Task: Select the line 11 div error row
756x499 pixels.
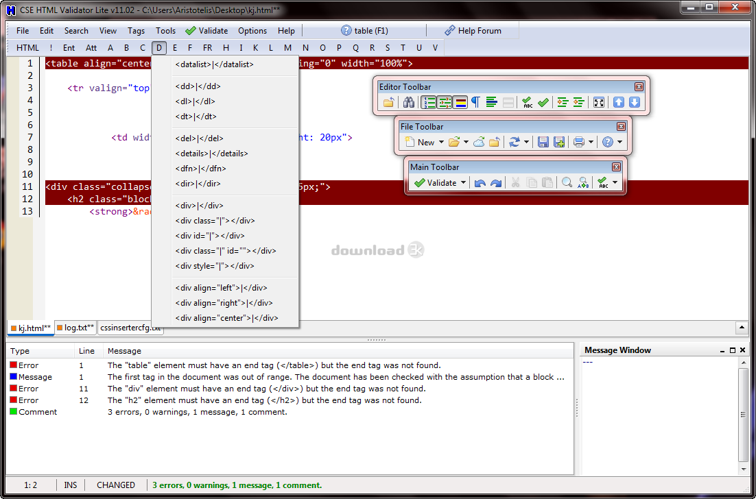Action: [x=290, y=389]
